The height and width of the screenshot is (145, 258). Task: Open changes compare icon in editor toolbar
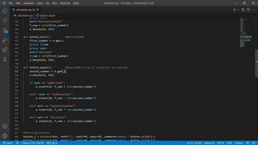pos(243,10)
